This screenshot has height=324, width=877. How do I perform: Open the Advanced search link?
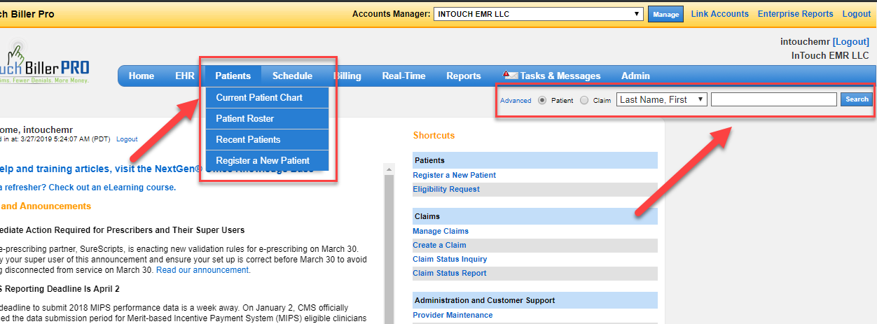coord(516,101)
